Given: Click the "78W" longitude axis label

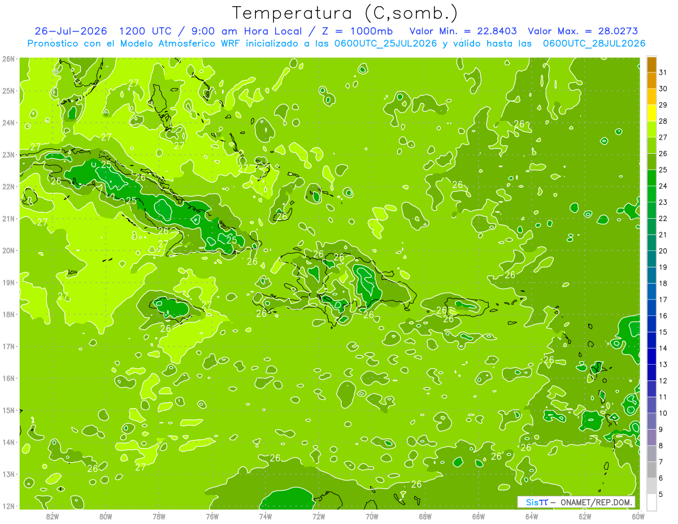Looking at the screenshot, I should (x=159, y=517).
